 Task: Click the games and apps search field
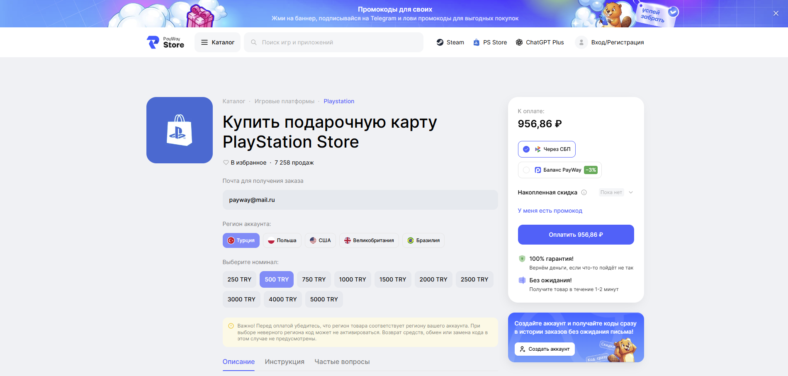coord(333,42)
